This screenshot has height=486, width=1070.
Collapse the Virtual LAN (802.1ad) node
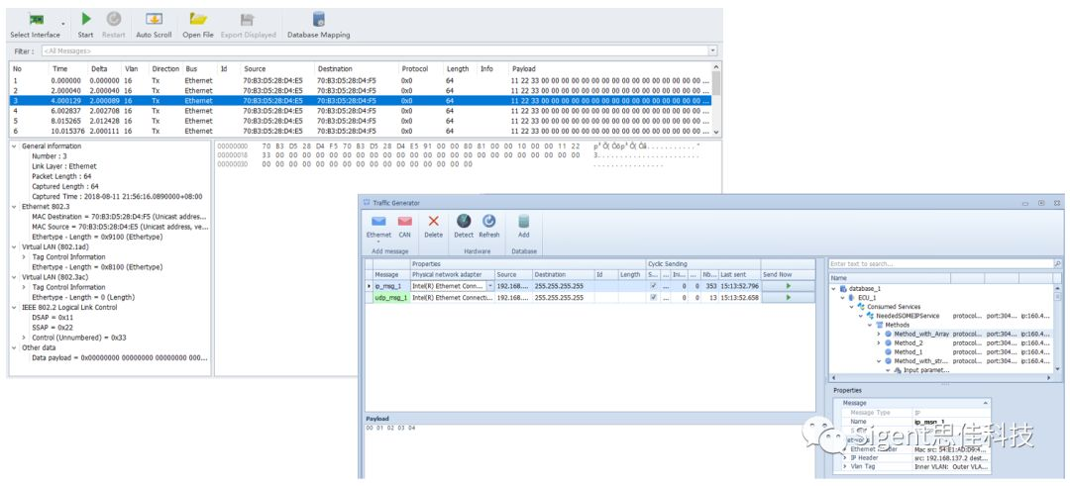pyautogui.click(x=15, y=246)
